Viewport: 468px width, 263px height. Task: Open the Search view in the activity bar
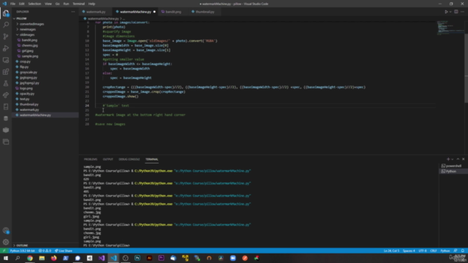[x=6, y=25]
